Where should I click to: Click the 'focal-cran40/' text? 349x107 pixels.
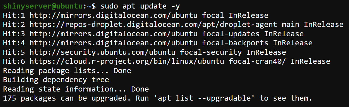tap(257, 61)
